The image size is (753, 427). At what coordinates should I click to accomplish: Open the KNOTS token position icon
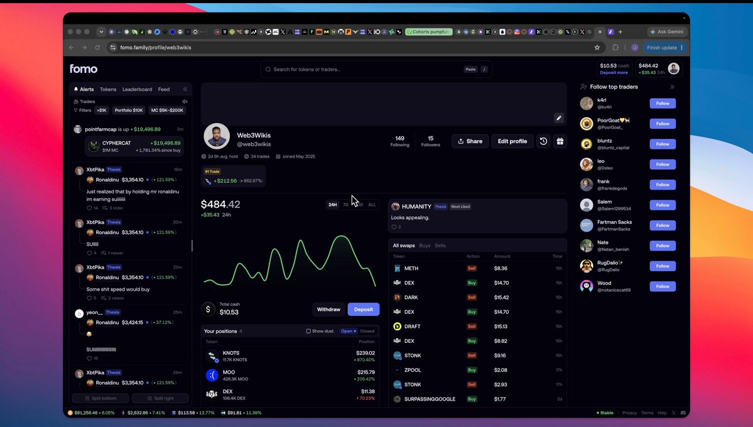[212, 356]
